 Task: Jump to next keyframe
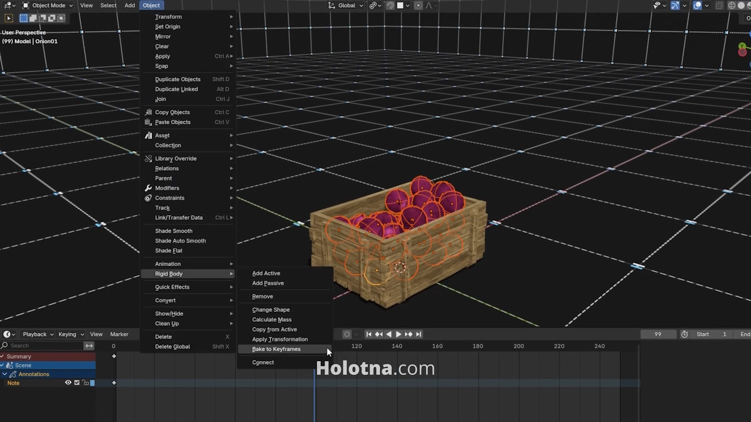tap(408, 334)
